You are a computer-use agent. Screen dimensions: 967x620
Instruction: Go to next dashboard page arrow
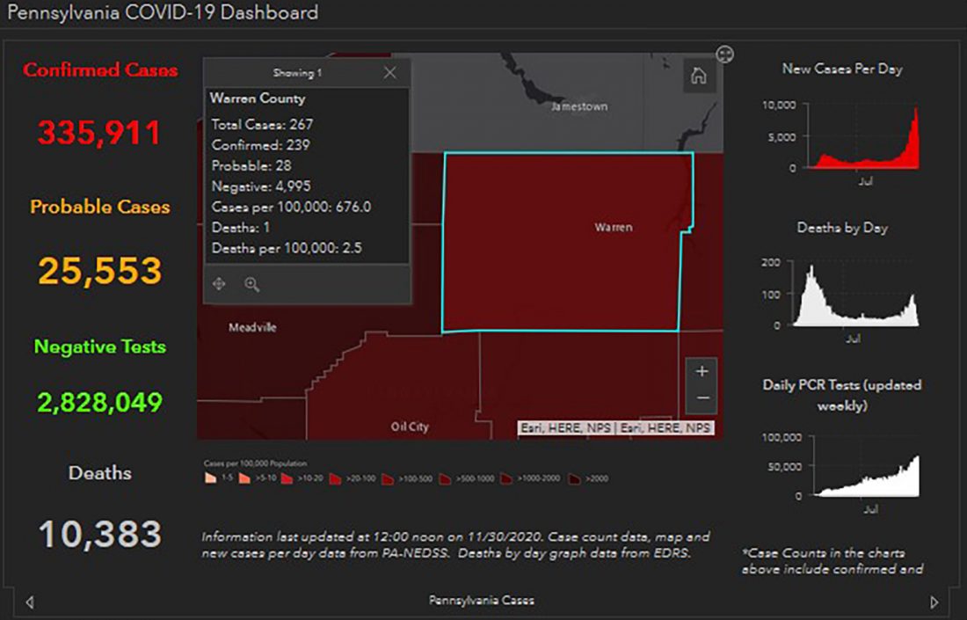pos(934,602)
